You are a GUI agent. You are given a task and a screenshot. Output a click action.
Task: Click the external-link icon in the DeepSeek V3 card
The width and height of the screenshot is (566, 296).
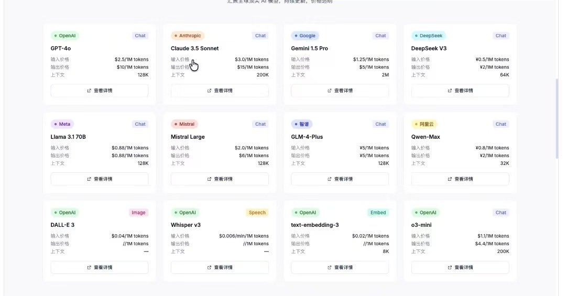[450, 91]
